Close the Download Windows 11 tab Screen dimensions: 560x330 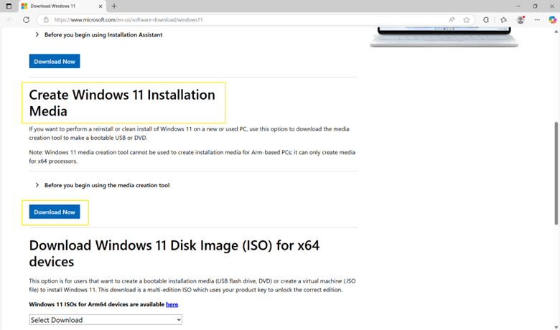coord(101,6)
